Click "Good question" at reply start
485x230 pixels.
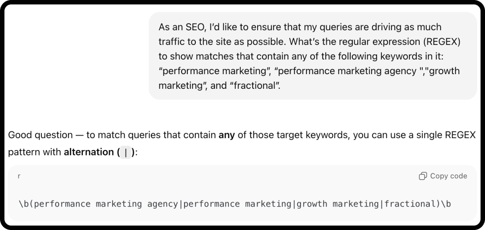tap(40, 135)
